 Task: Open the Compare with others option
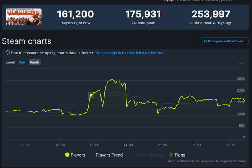coord(224,41)
